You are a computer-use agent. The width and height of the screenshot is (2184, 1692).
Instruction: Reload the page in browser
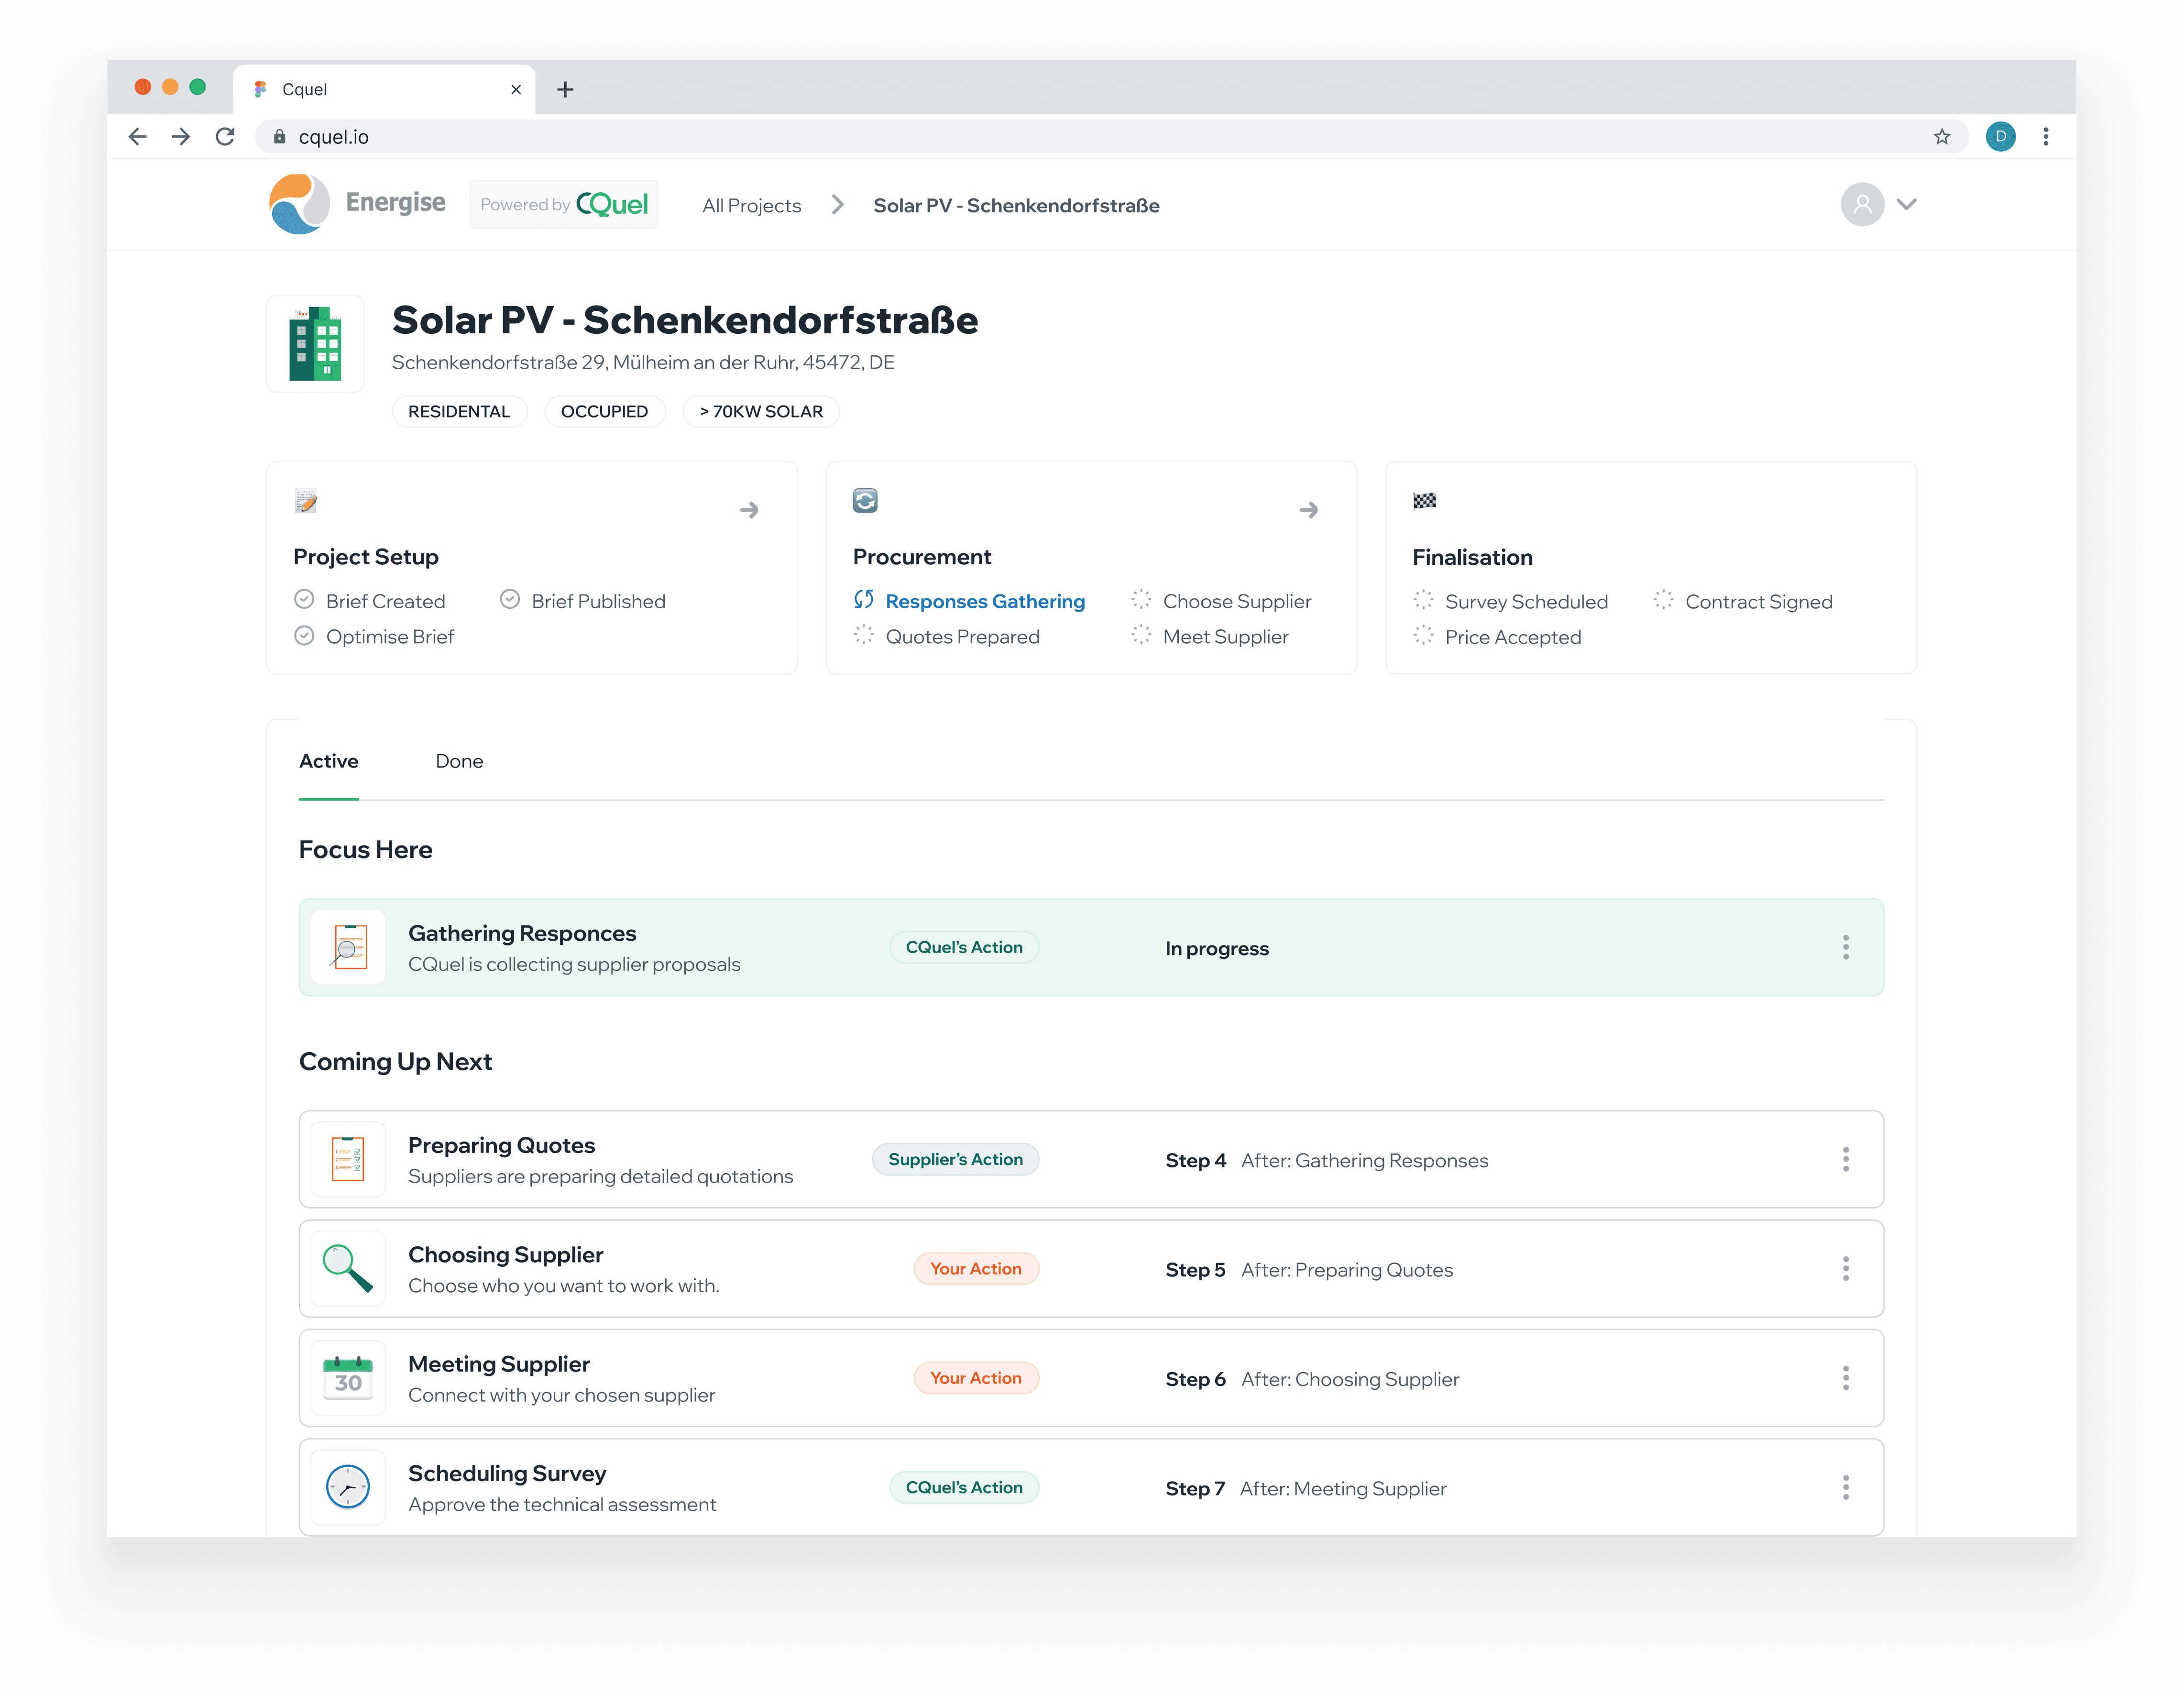(225, 137)
